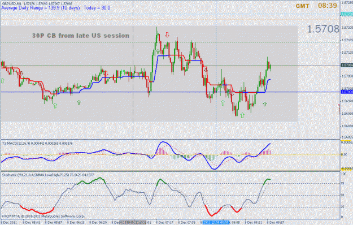Select the '30P CB from late US session' label
Viewport: 353px width, 225px height.
(x=81, y=36)
